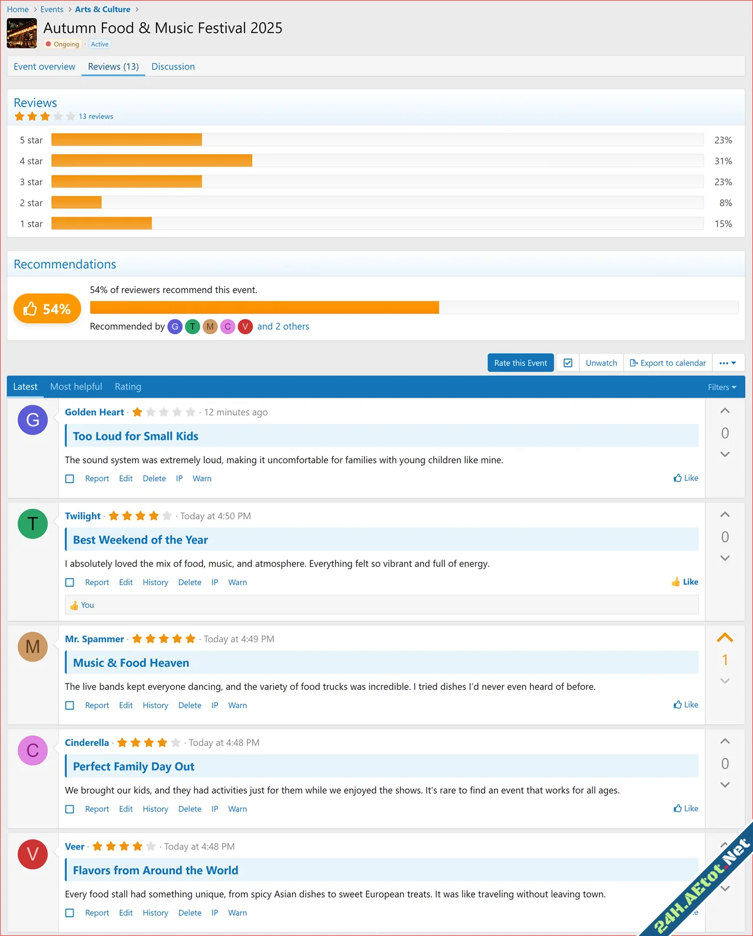Open the Discussion tab

[x=173, y=67]
